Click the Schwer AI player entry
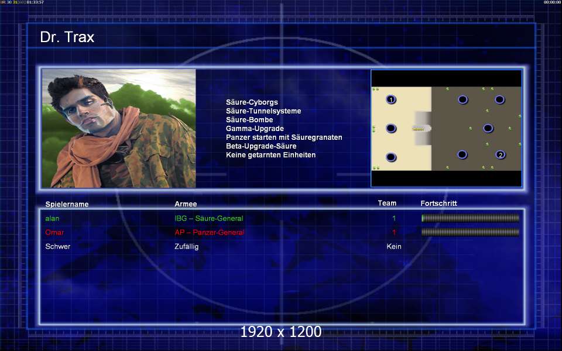Image resolution: width=562 pixels, height=351 pixels. 58,246
